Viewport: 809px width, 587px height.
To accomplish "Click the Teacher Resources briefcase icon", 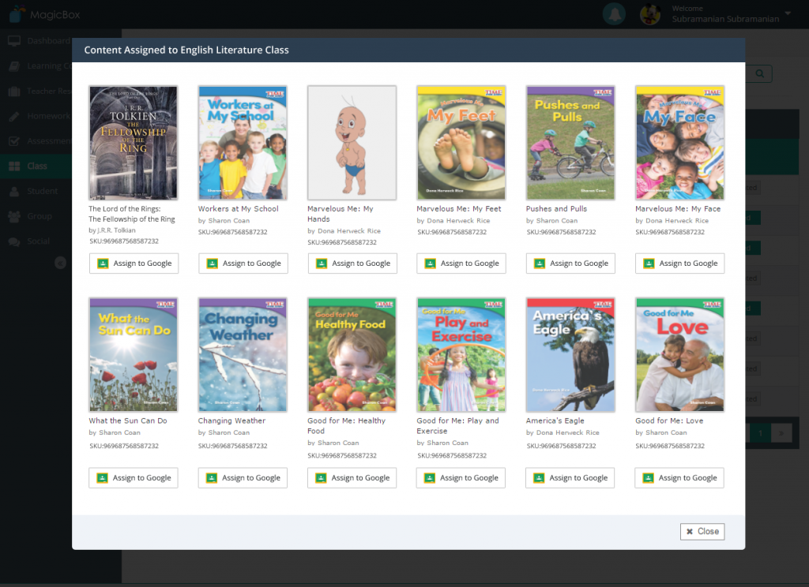I will pyautogui.click(x=14, y=92).
